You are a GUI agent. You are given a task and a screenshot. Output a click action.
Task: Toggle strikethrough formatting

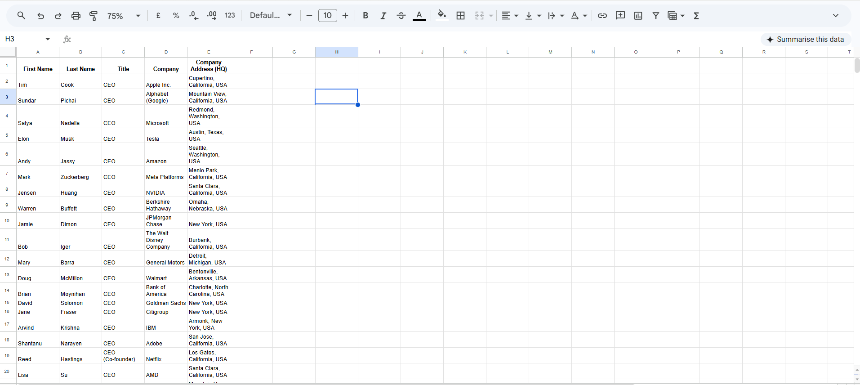401,16
